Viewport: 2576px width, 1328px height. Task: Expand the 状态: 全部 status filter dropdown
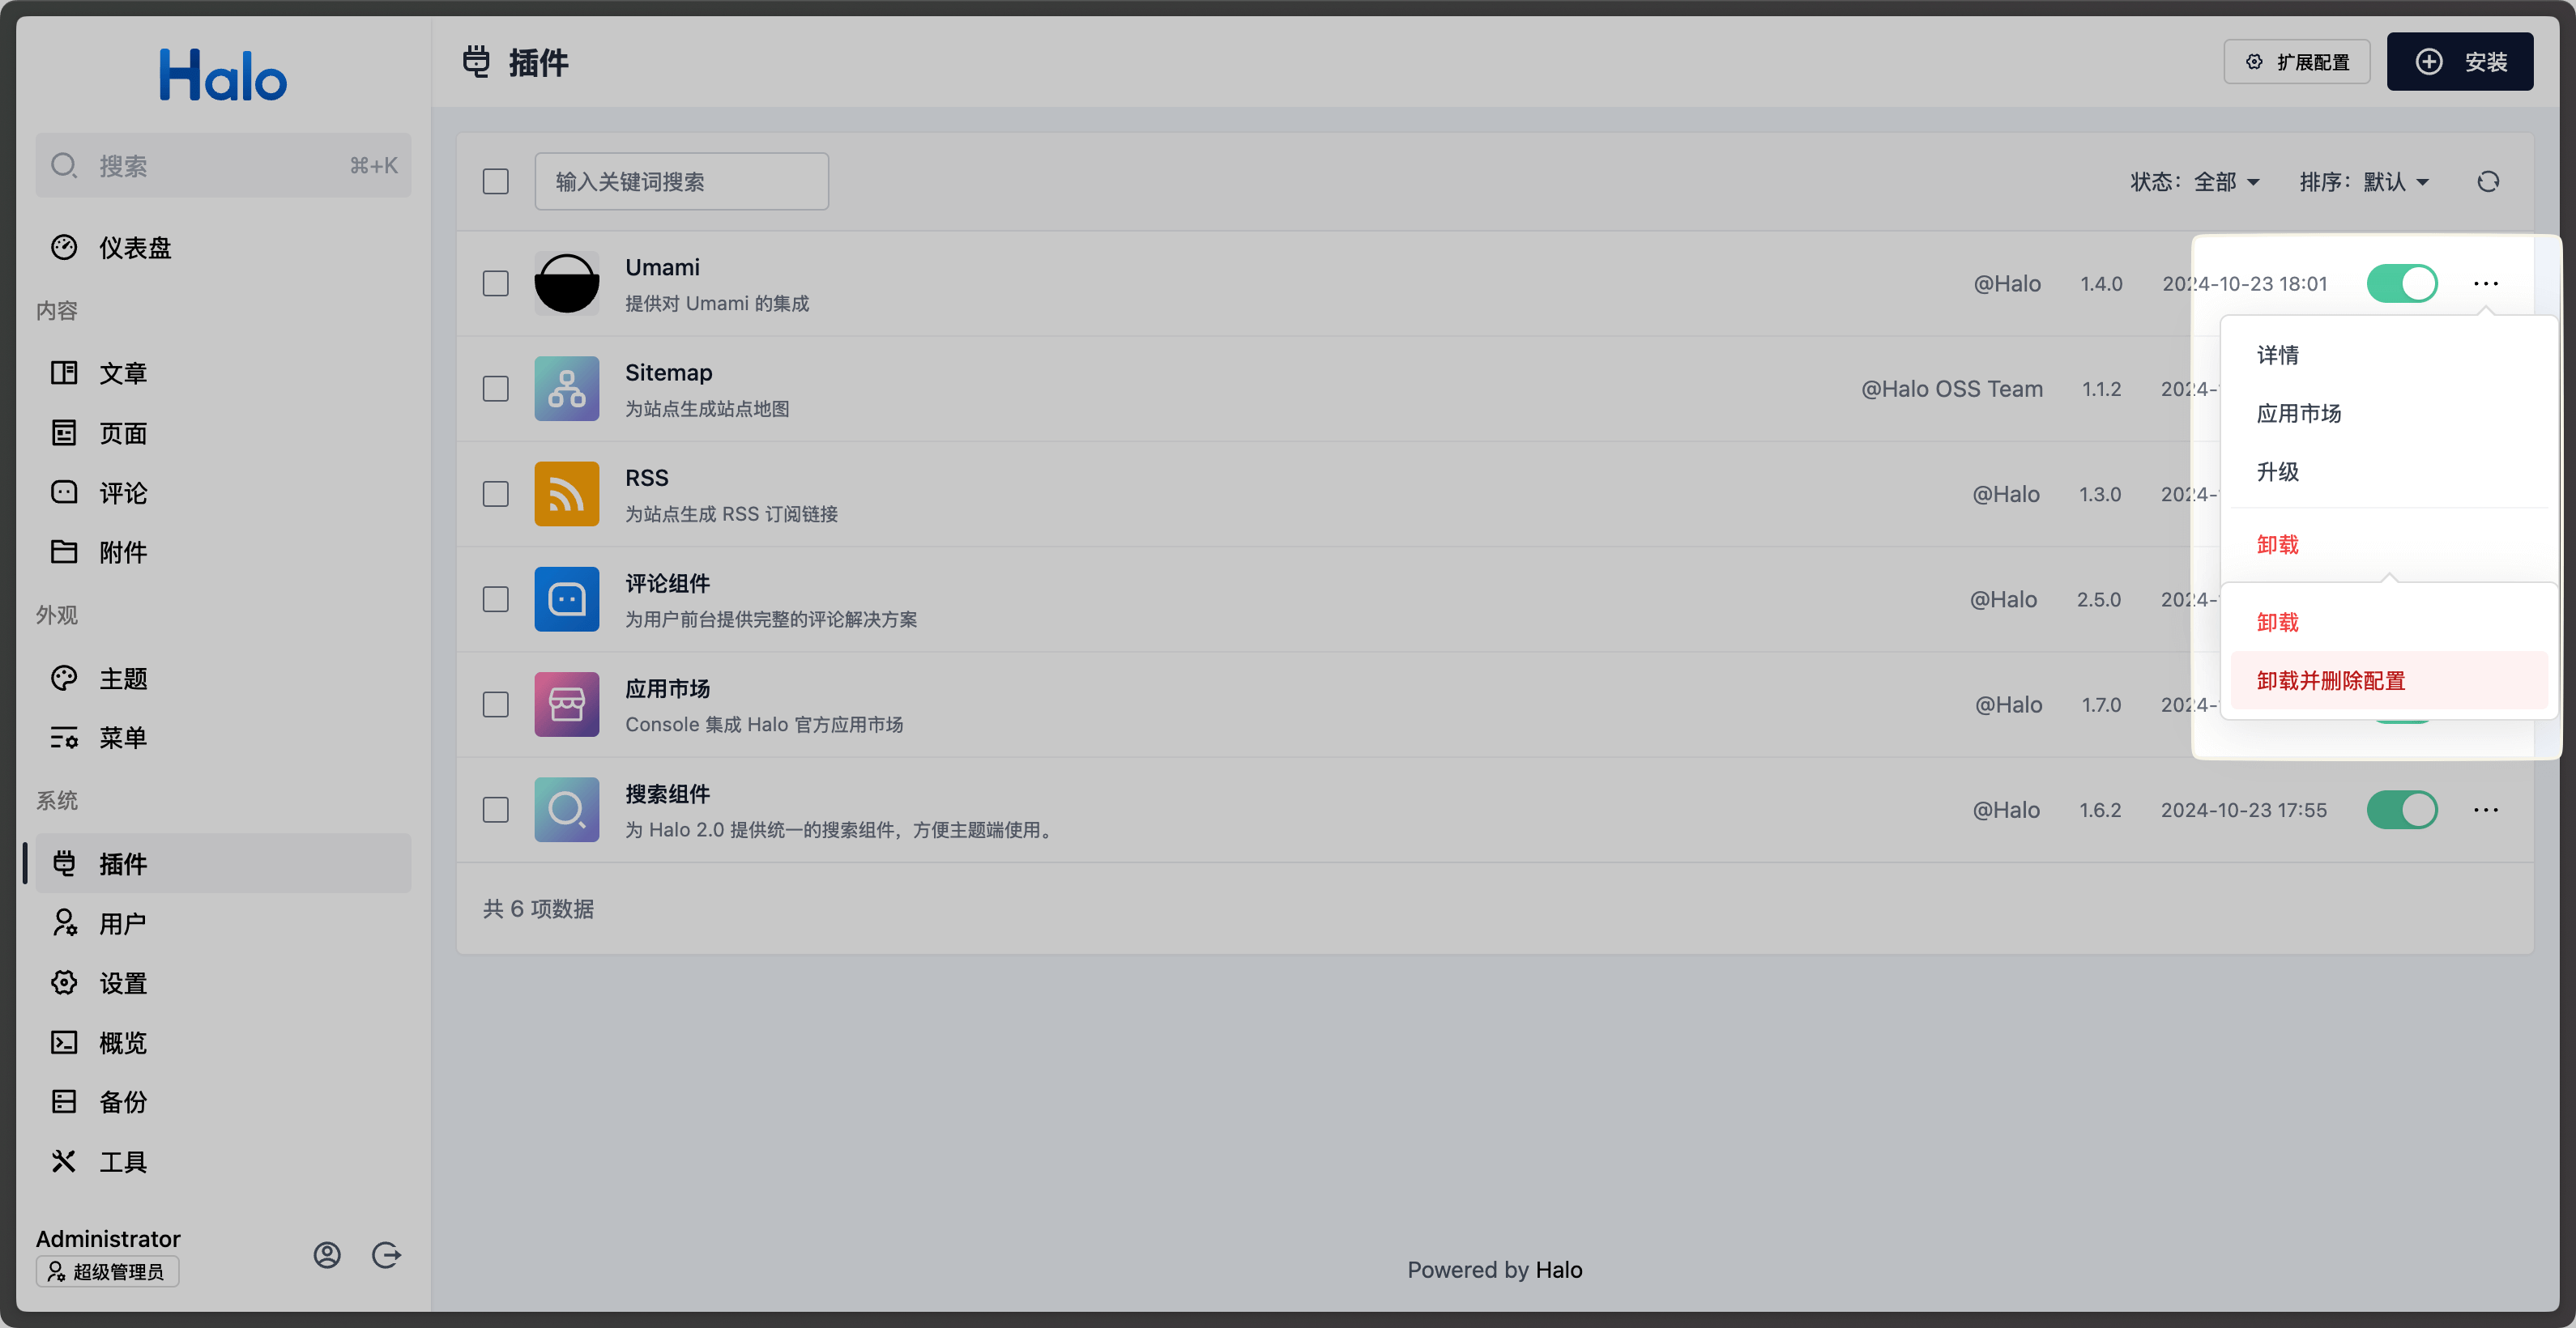pos(2195,182)
